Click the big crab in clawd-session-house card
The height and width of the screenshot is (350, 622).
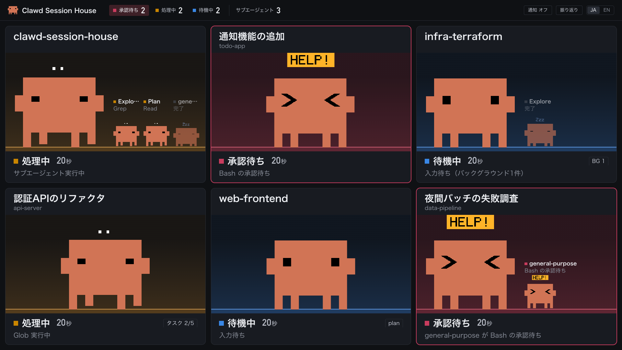59,112
